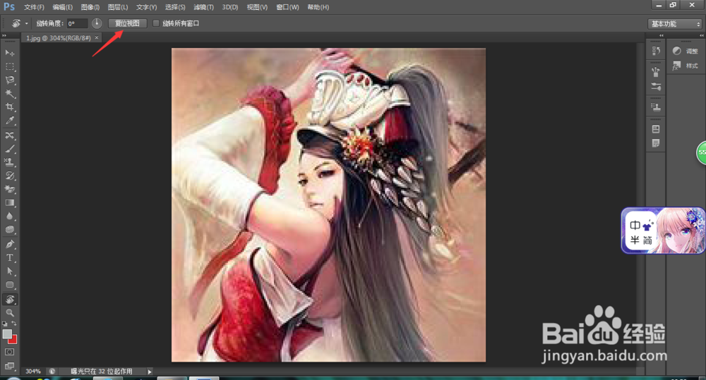Image resolution: width=706 pixels, height=380 pixels.
Task: Select the Magic Wand tool
Action: click(x=9, y=94)
